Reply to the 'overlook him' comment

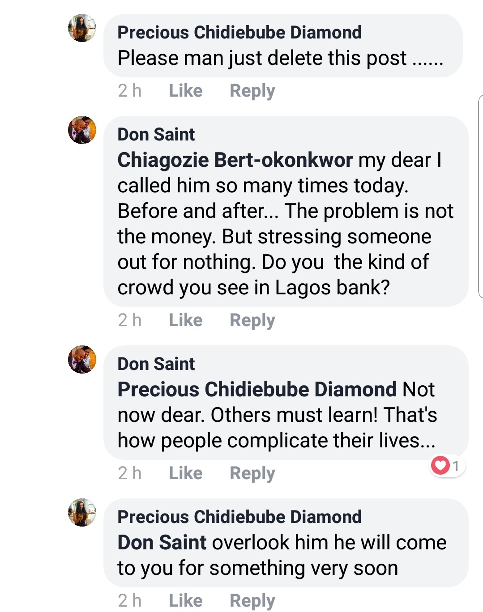click(252, 600)
